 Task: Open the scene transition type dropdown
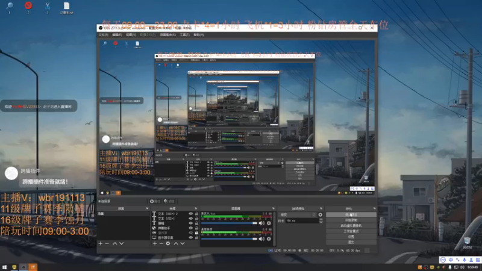[298, 215]
